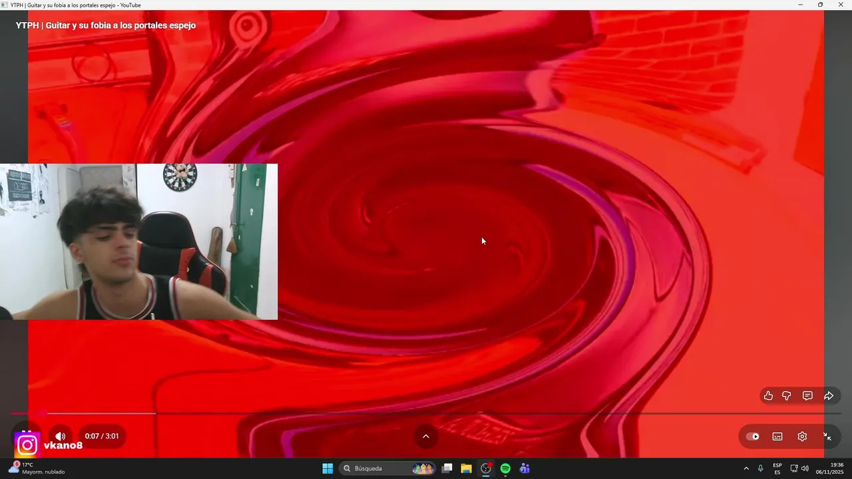This screenshot has height=479, width=852.
Task: Click the microphone tray icon
Action: [x=760, y=468]
